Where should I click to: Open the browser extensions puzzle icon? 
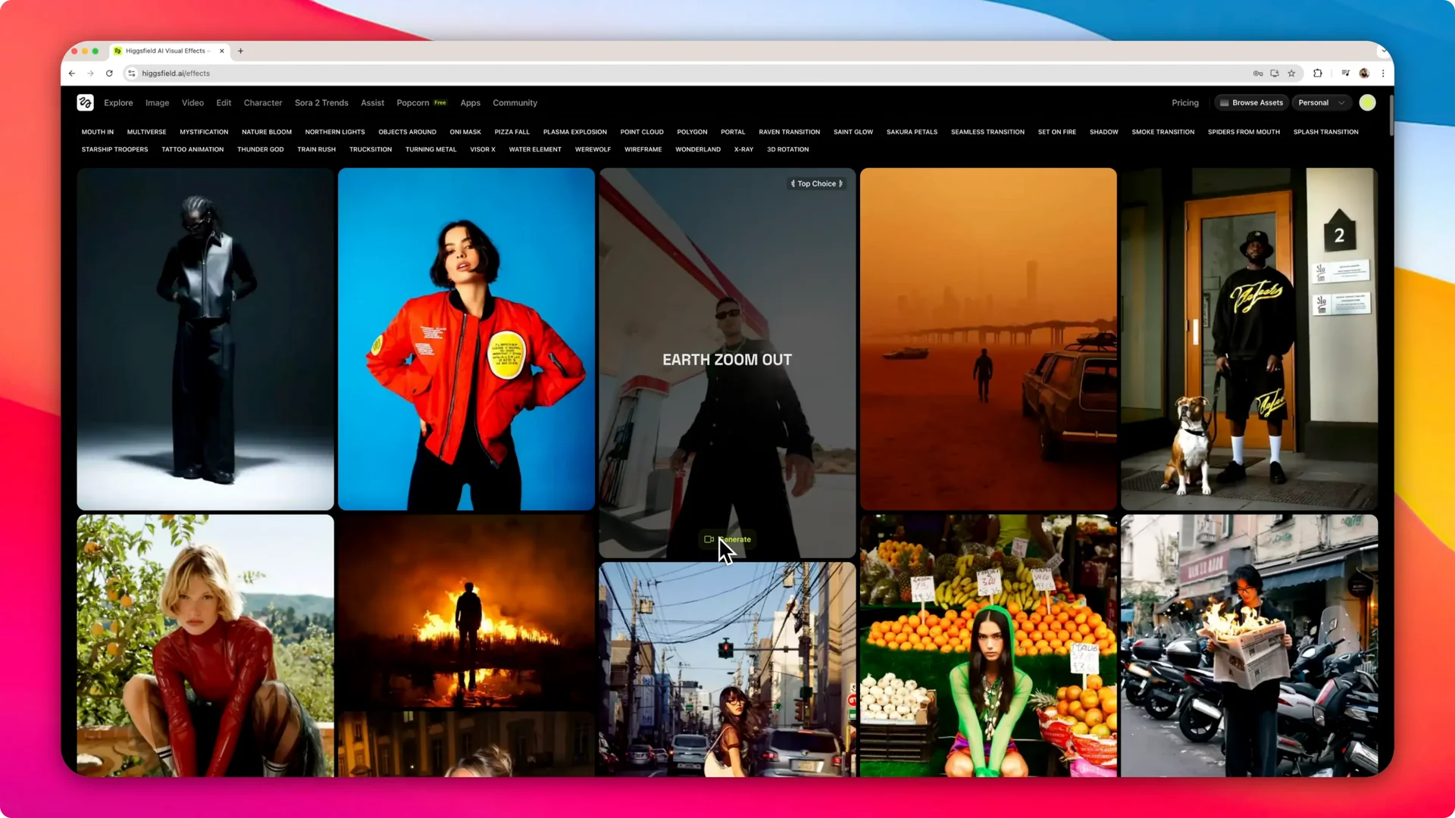point(1318,73)
